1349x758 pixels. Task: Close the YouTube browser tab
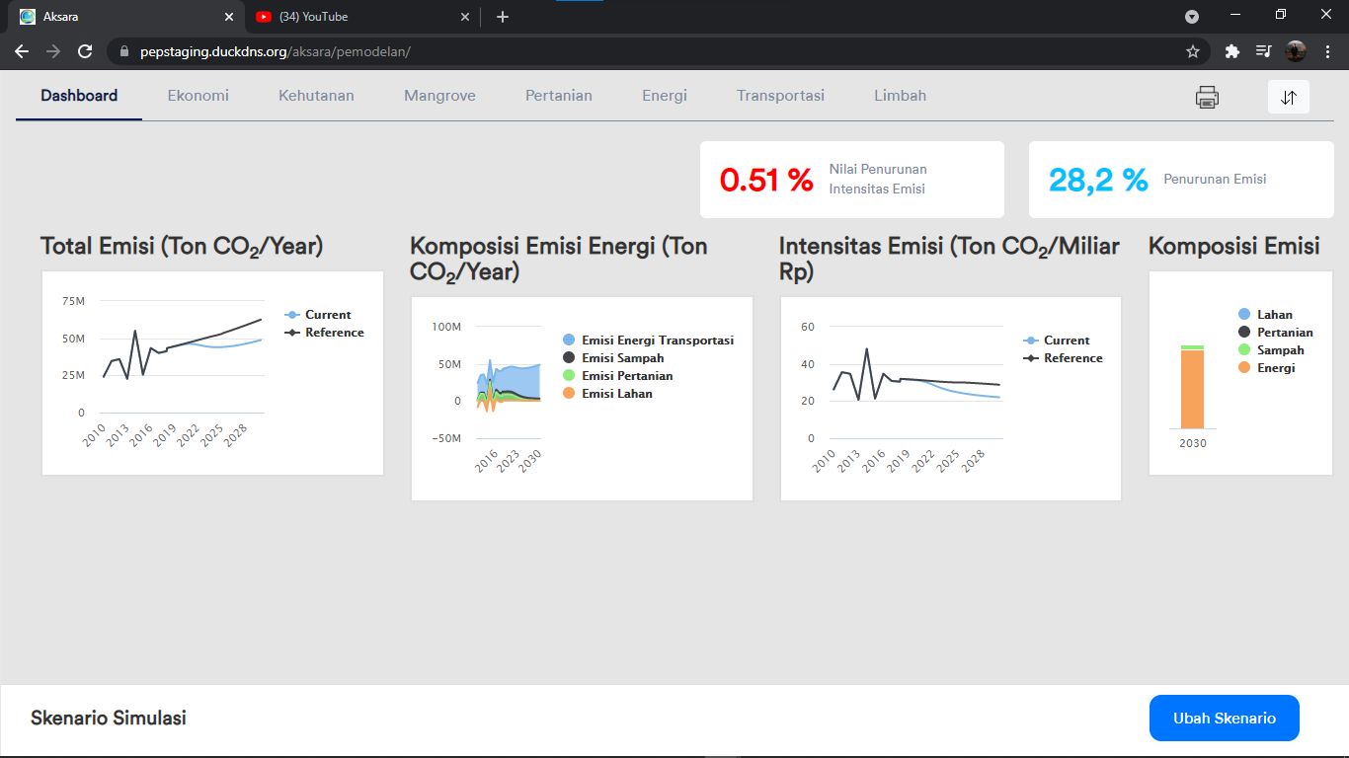tap(465, 17)
